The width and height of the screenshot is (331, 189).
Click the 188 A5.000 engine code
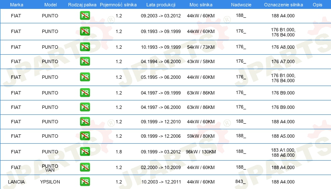tap(283, 136)
